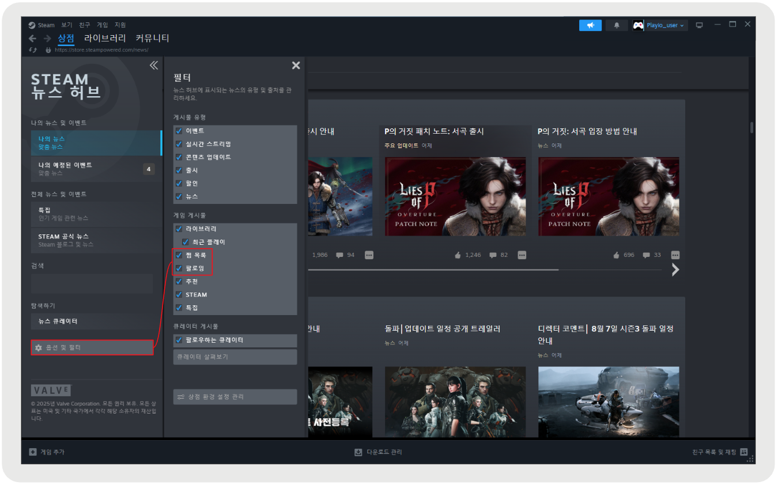
Task: Click the thumbs-up icon beside 696
Action: (616, 255)
